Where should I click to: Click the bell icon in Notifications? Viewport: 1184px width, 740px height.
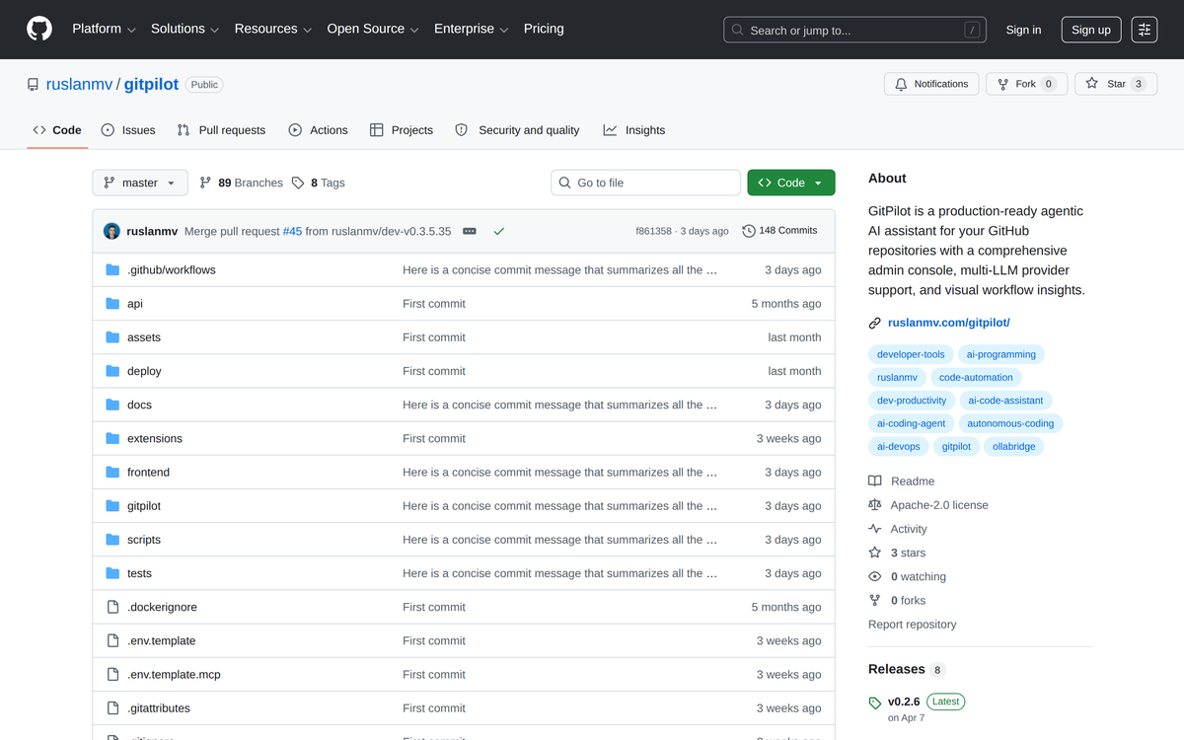coord(901,84)
